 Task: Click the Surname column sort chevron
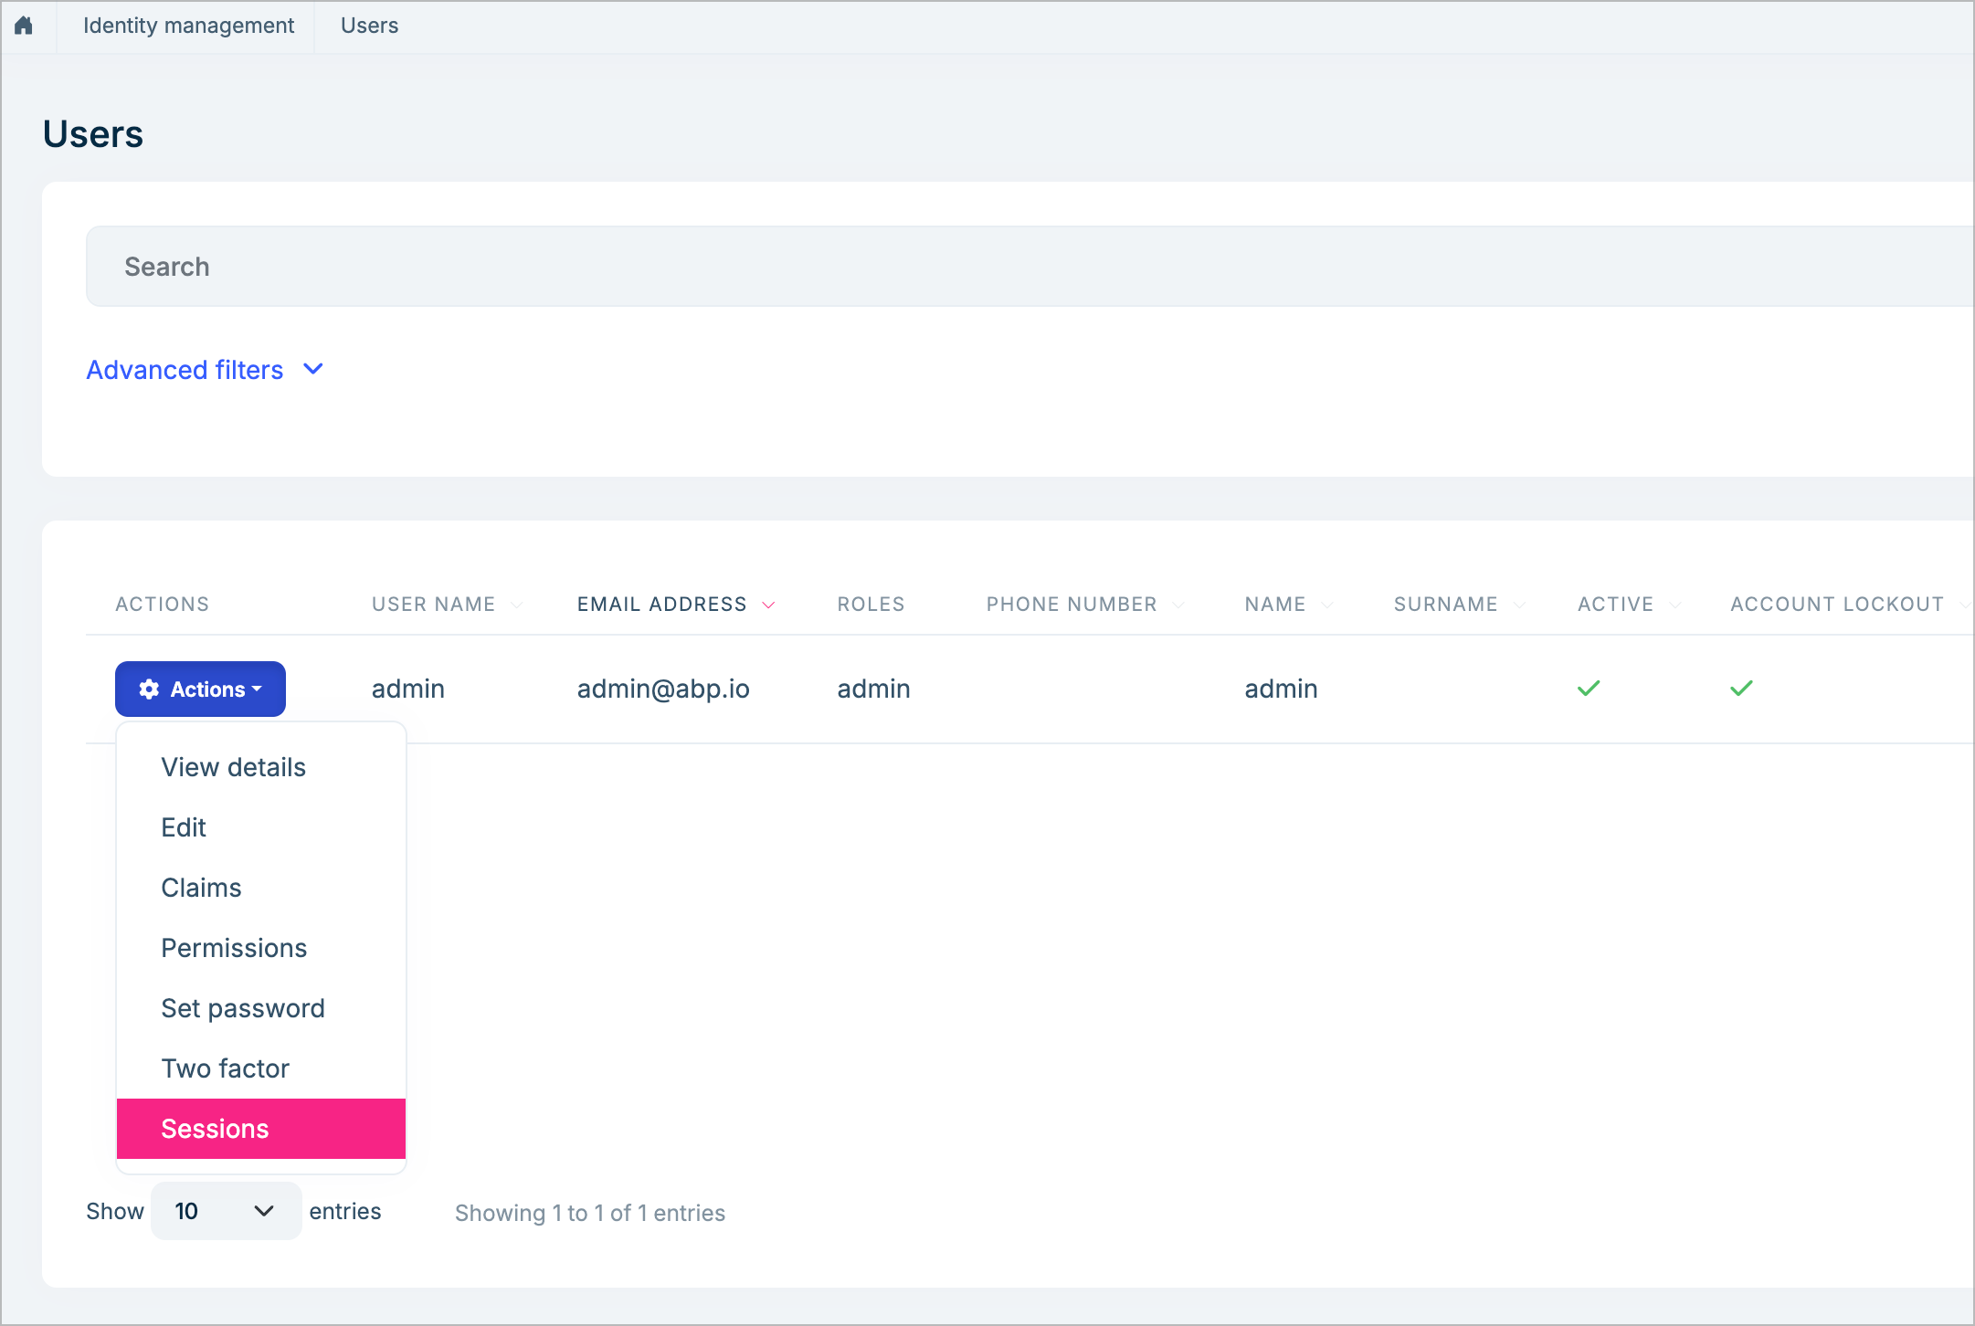click(1518, 604)
